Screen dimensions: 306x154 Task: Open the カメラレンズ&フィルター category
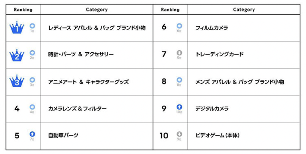(77, 108)
